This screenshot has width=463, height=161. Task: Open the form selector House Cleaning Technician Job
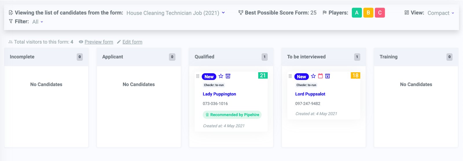(176, 13)
